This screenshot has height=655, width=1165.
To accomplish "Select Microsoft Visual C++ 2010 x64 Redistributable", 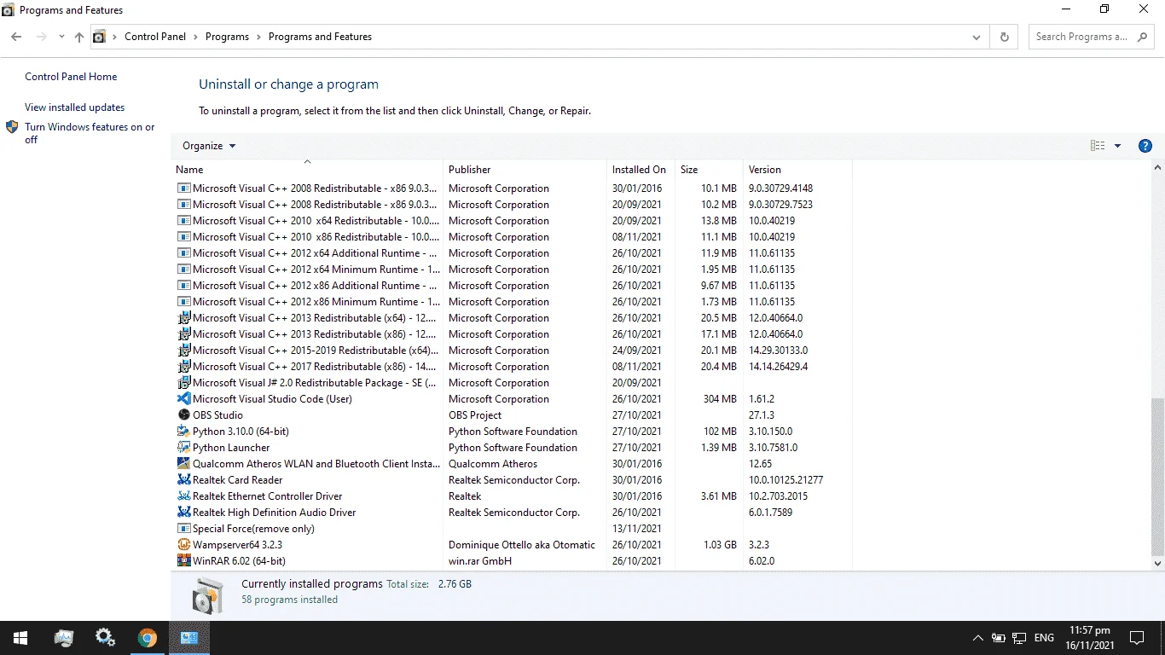I will click(x=512, y=221).
